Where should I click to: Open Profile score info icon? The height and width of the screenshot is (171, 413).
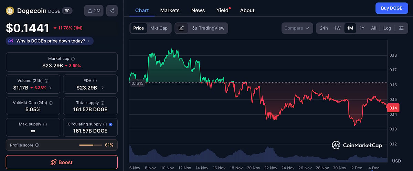pos(37,145)
